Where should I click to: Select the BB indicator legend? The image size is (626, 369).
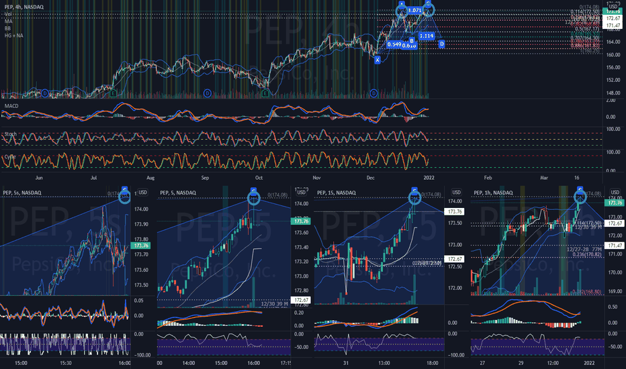(x=7, y=29)
